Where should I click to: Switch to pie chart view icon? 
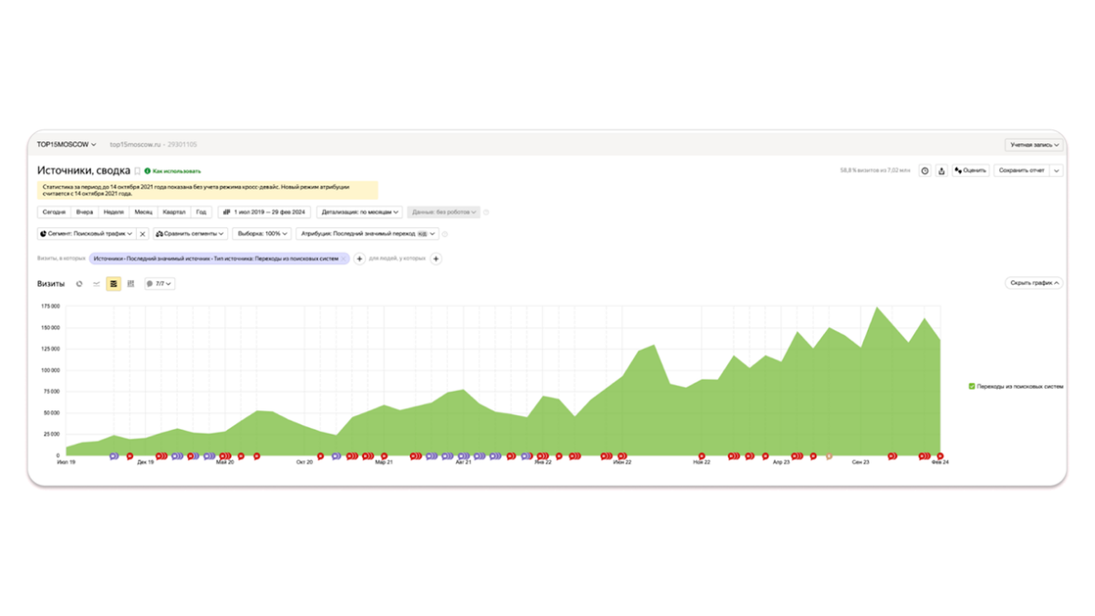coord(79,284)
